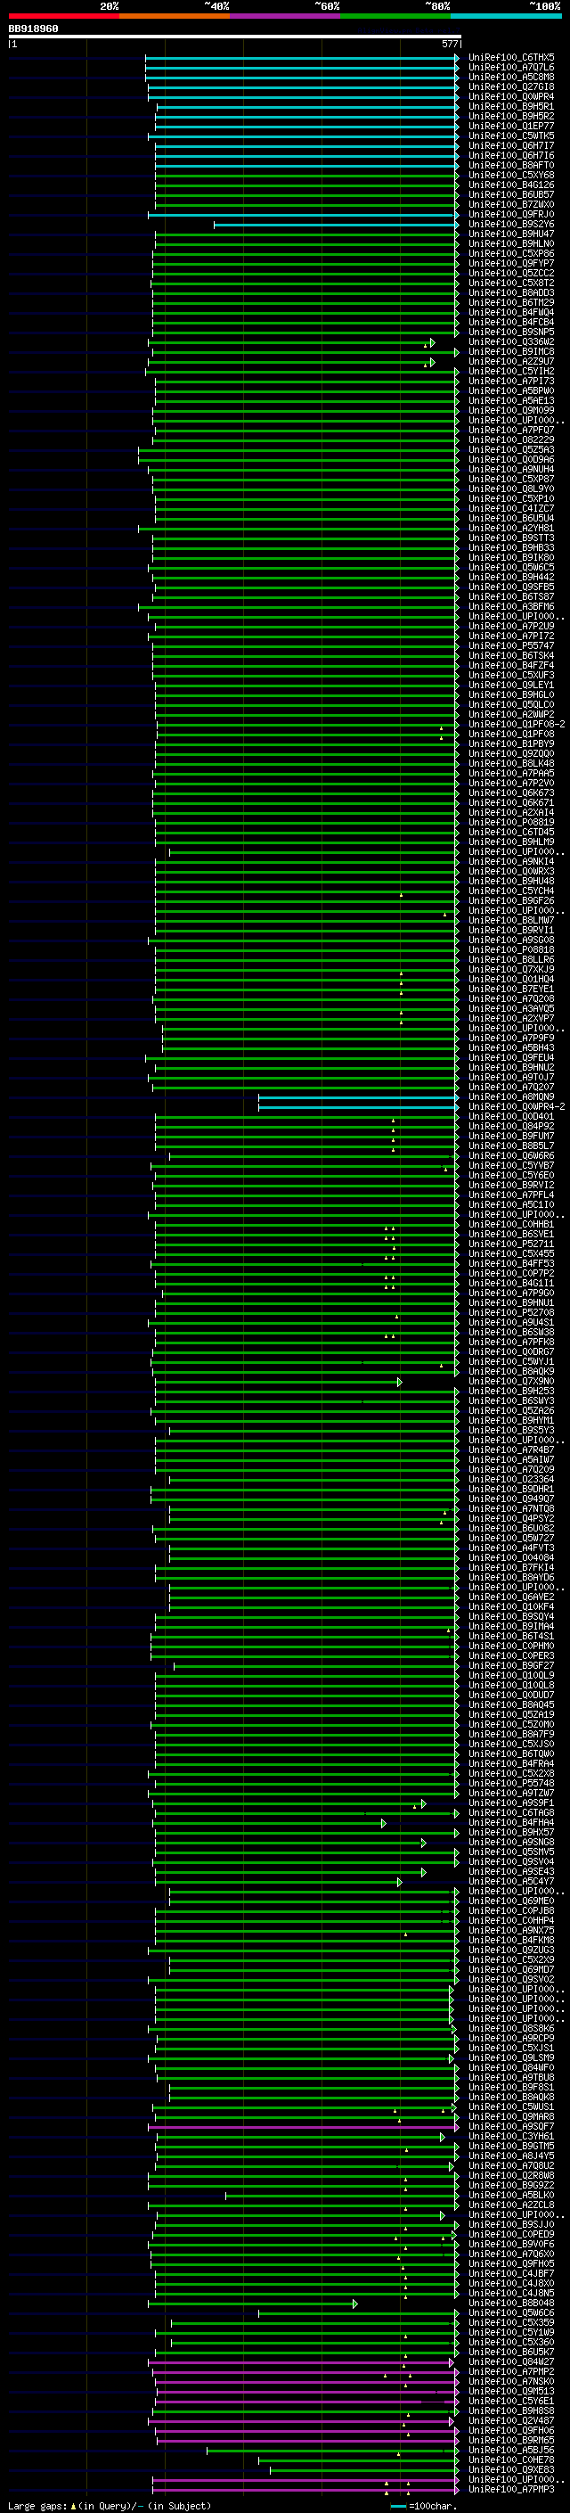
Task: Select hit label UniRef100_B8AFT0
Action: (511, 166)
